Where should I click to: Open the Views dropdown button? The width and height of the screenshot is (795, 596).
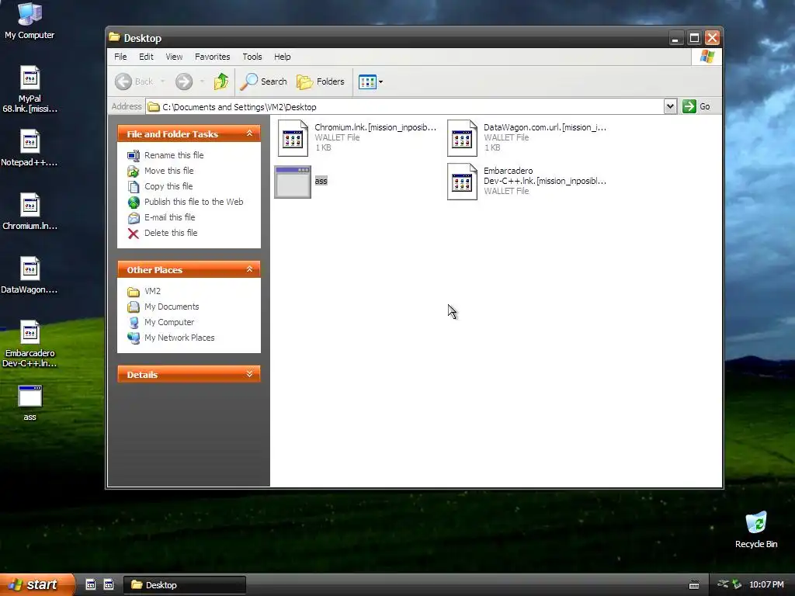(x=370, y=81)
